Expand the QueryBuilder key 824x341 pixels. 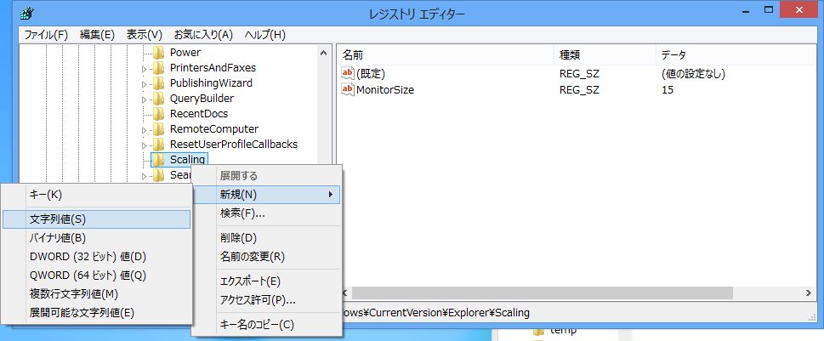pyautogui.click(x=144, y=99)
